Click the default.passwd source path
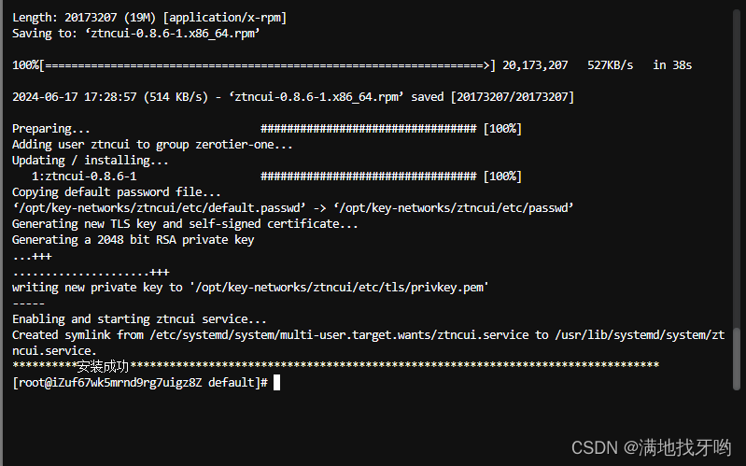This screenshot has height=466, width=746. click(159, 208)
